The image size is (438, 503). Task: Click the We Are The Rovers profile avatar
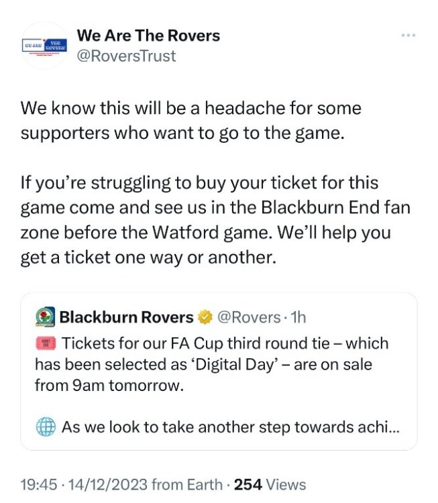(x=45, y=46)
